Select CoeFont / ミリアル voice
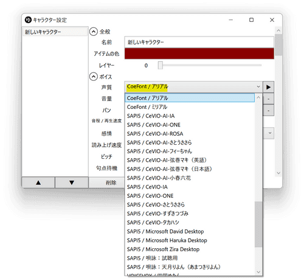This screenshot has width=304, height=278. (190, 107)
